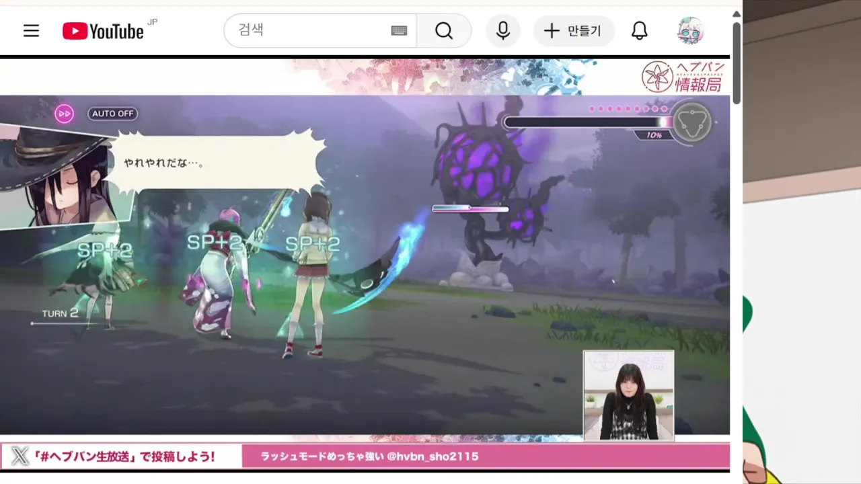Click the boss HP bar at top

point(588,122)
